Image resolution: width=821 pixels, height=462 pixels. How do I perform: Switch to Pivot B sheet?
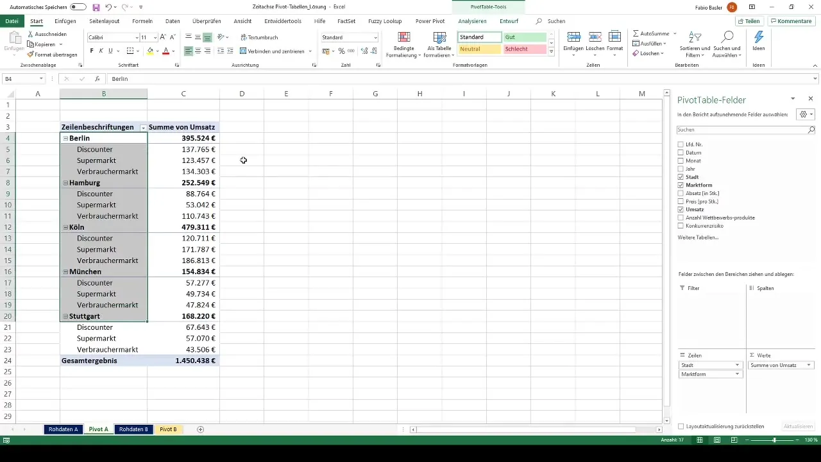[x=168, y=429]
